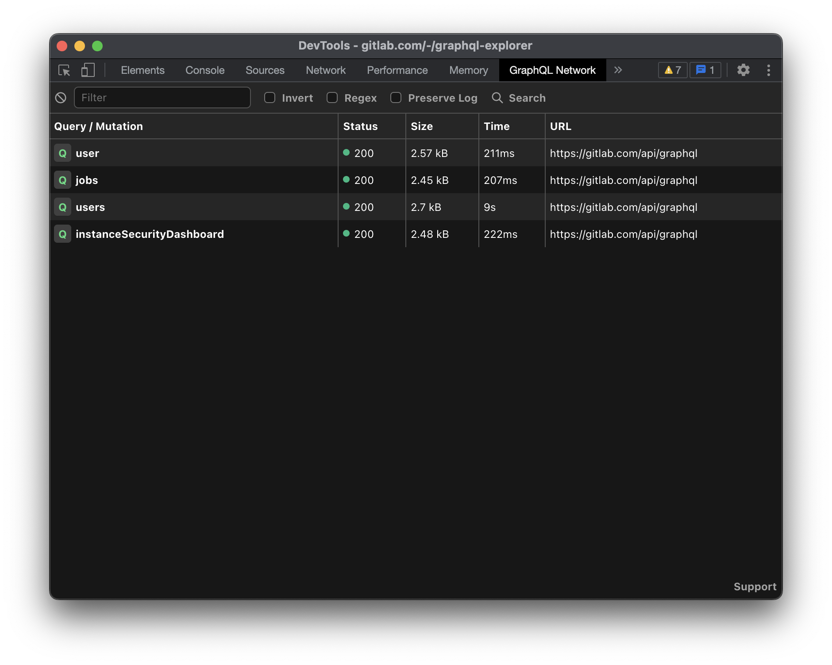Select the GraphQL Network tab
This screenshot has width=832, height=665.
tap(553, 70)
